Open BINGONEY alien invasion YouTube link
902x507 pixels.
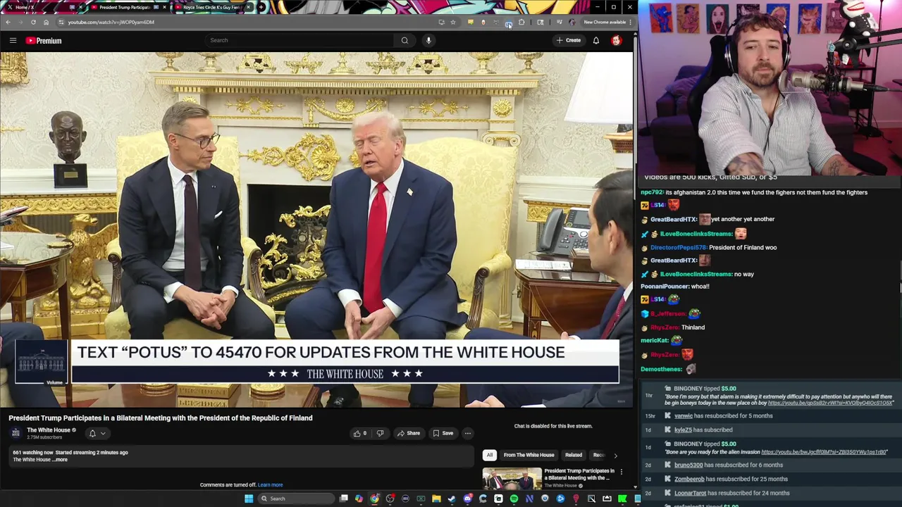pyautogui.click(x=824, y=452)
